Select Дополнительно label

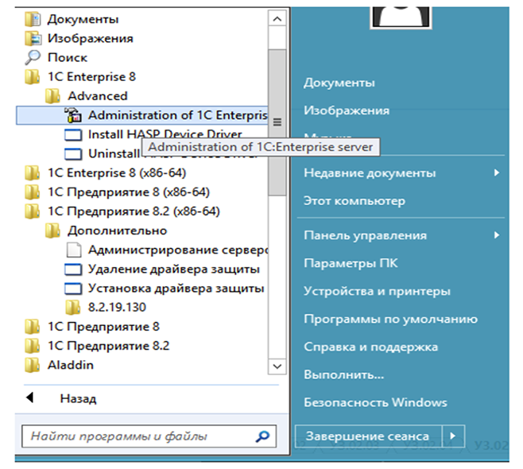point(117,231)
